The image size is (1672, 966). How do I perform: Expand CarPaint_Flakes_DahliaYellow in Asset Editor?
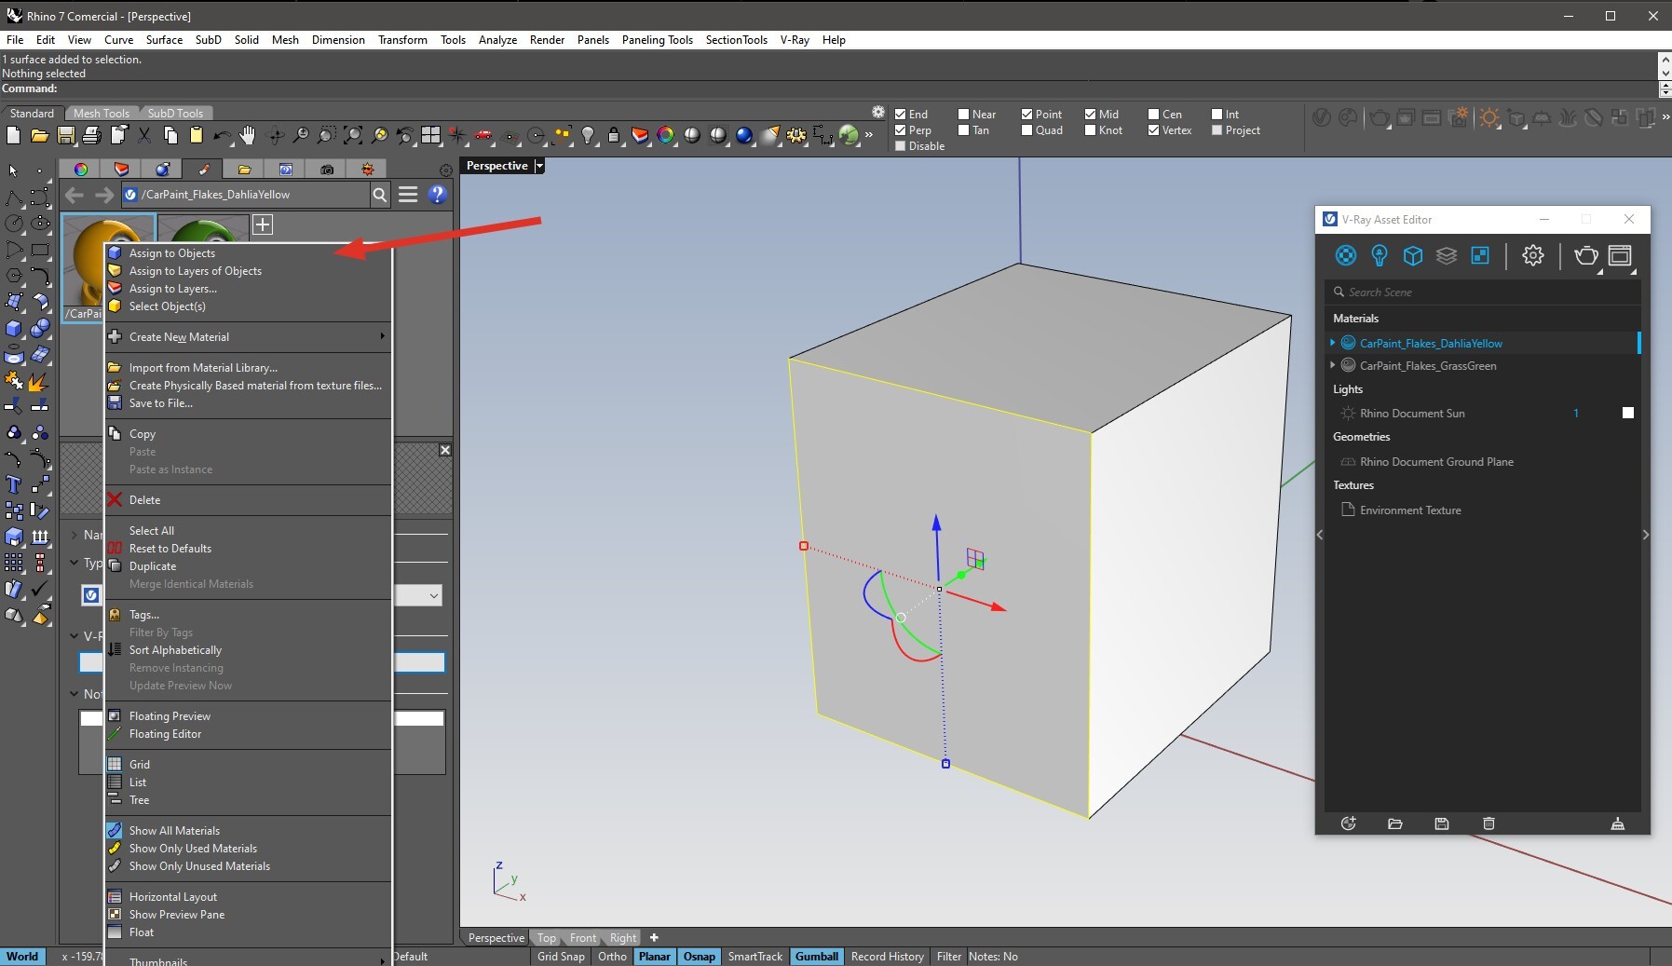click(1333, 343)
